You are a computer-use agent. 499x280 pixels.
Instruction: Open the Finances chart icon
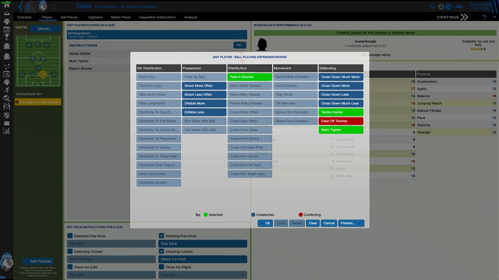7,131
